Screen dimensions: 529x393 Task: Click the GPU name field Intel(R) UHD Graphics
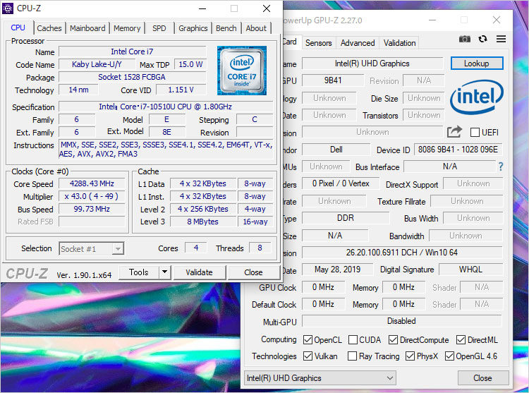click(x=372, y=64)
